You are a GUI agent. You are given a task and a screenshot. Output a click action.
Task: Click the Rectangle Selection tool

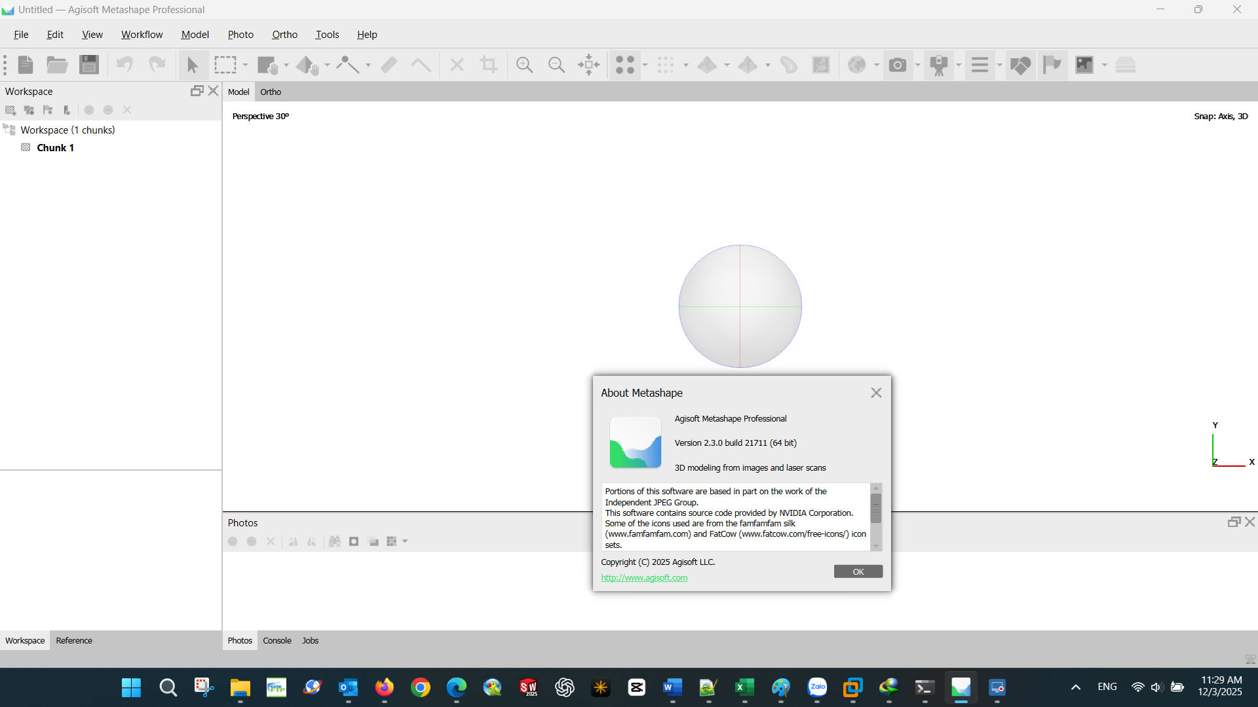click(225, 65)
